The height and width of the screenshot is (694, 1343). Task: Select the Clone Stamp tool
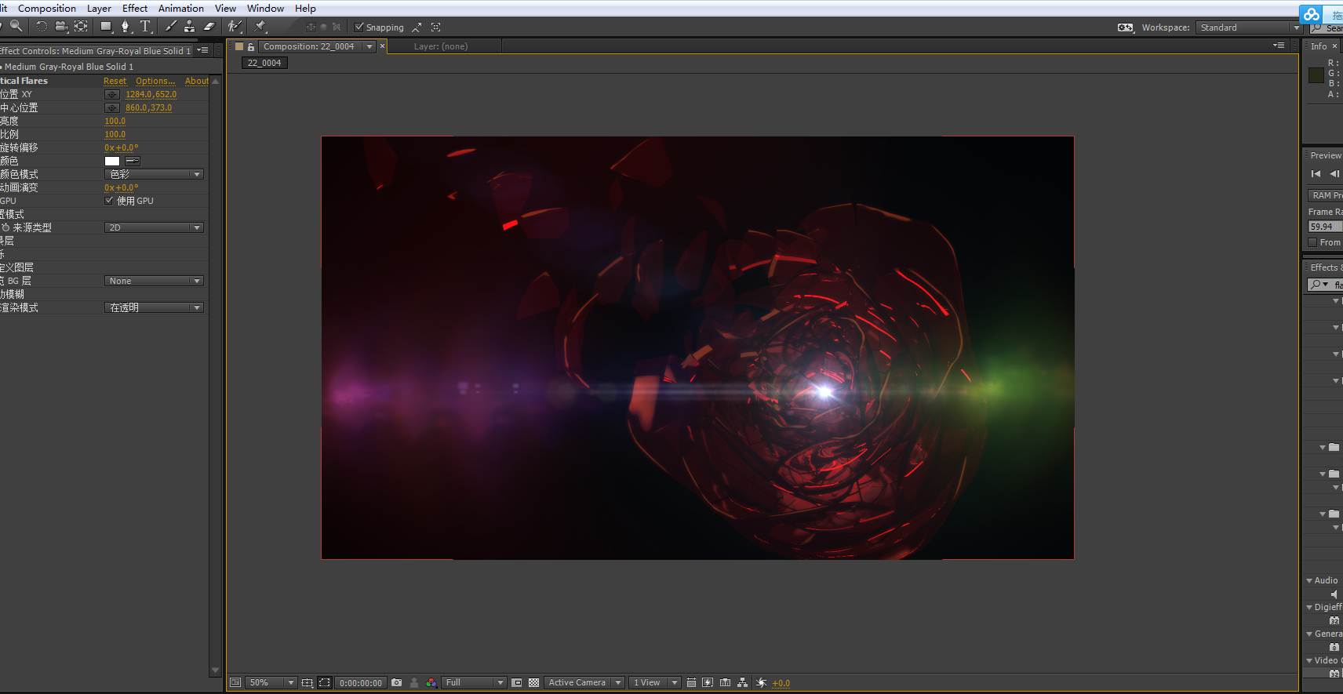(x=189, y=27)
